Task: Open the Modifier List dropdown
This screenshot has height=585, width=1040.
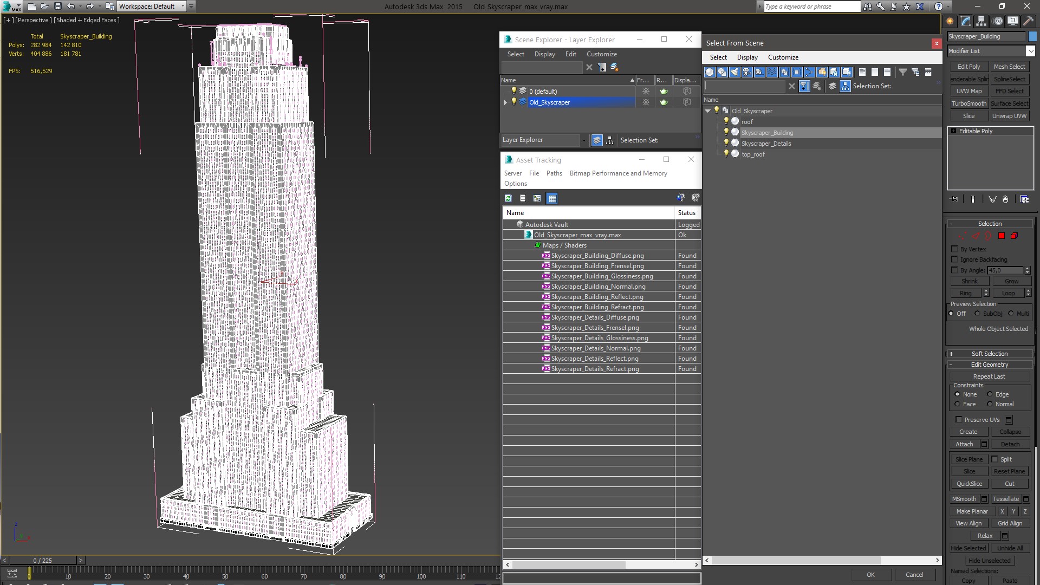Action: point(1030,51)
